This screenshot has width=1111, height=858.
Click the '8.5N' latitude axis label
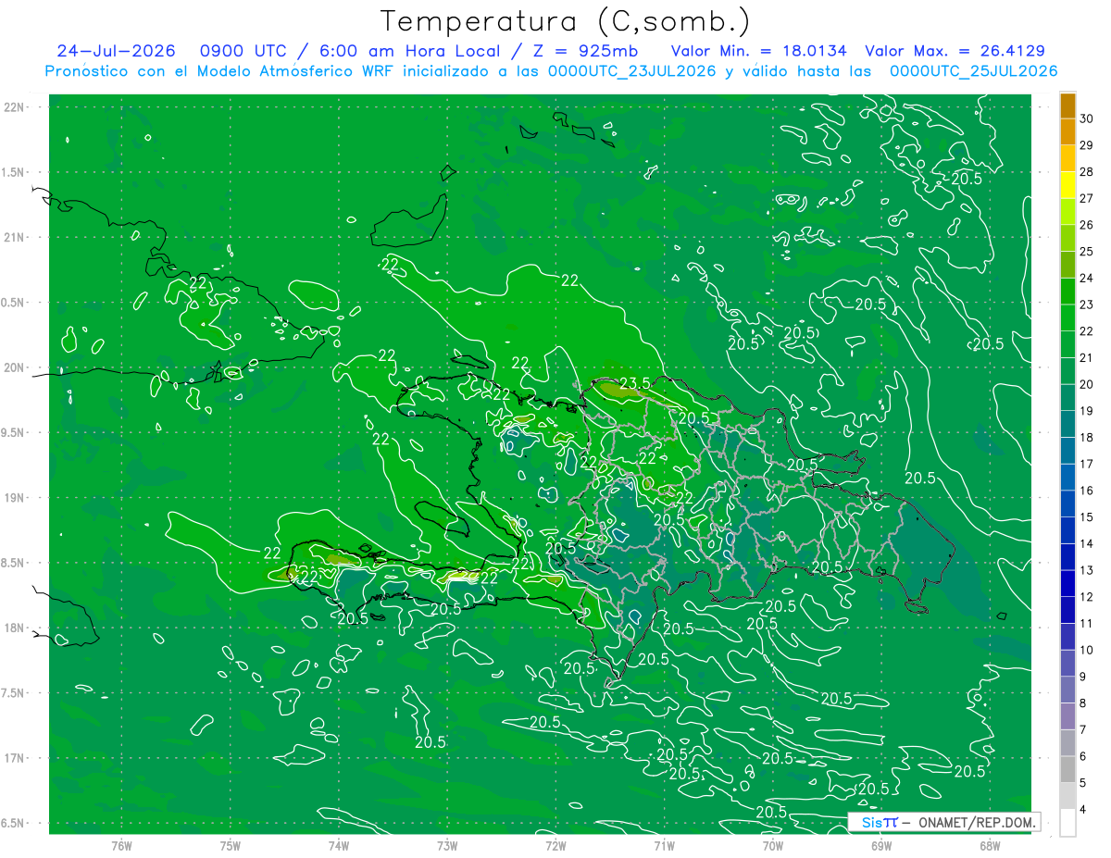tap(14, 563)
